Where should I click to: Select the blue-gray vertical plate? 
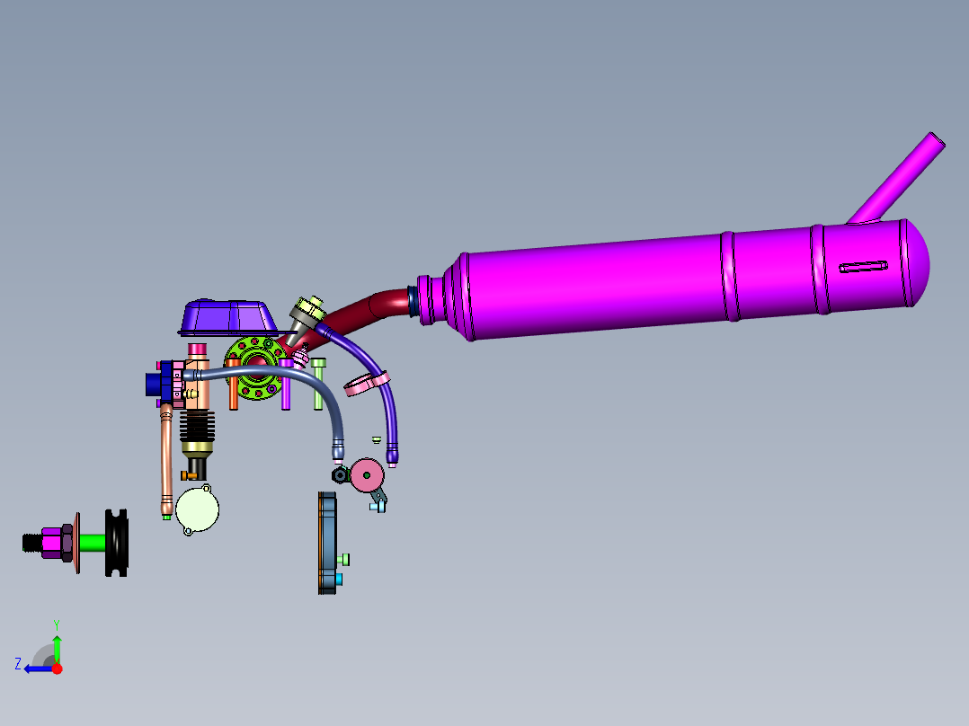coord(327,543)
